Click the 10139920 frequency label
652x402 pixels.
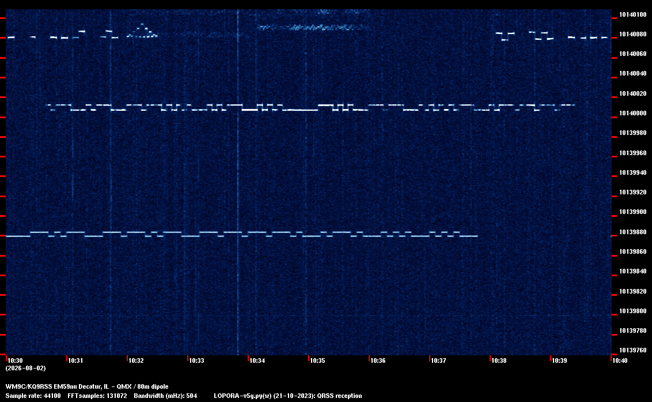(x=633, y=192)
